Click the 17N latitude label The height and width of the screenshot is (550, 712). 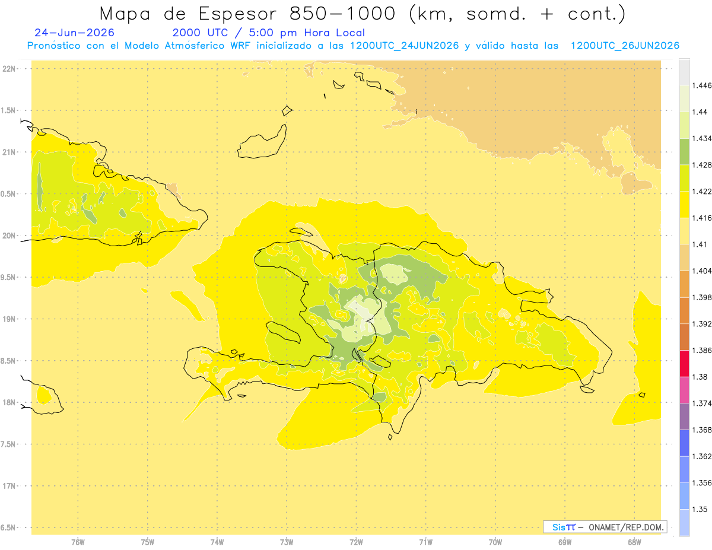coord(9,486)
